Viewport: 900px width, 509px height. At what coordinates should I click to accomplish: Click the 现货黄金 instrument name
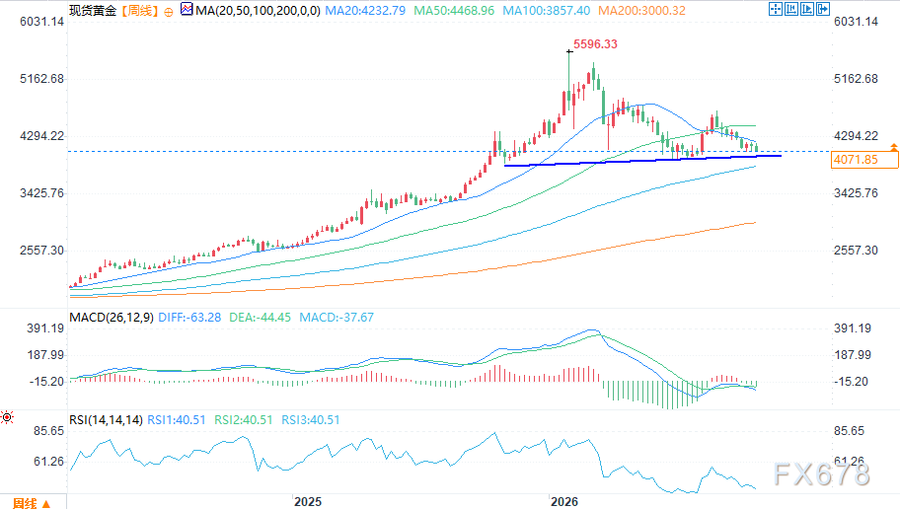[x=93, y=10]
